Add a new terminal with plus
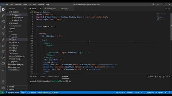The width and height of the screenshot is (172, 96). point(155,77)
